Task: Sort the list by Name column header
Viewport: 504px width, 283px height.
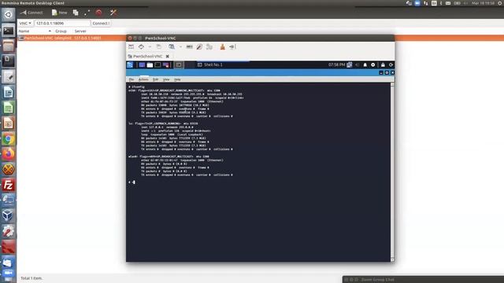Action: 35,31
